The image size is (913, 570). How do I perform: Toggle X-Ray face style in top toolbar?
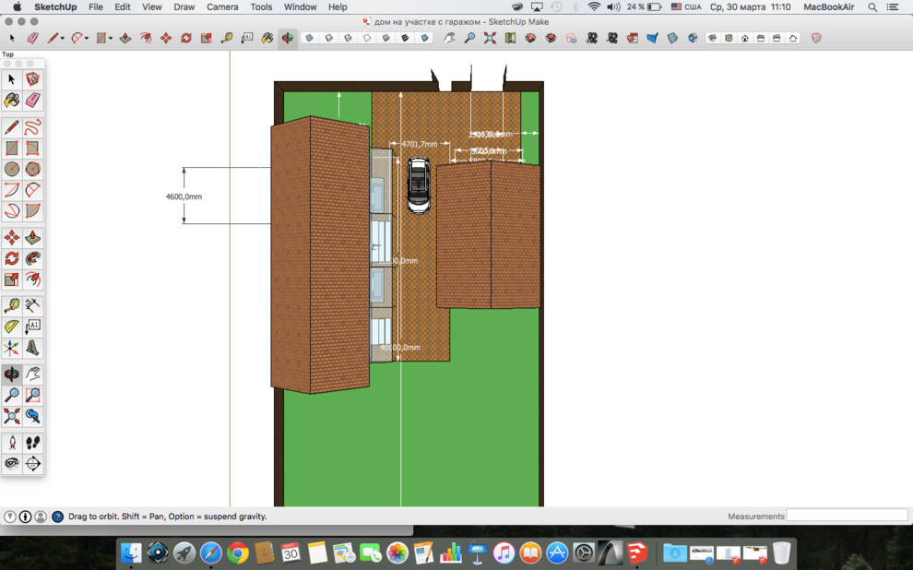click(309, 39)
